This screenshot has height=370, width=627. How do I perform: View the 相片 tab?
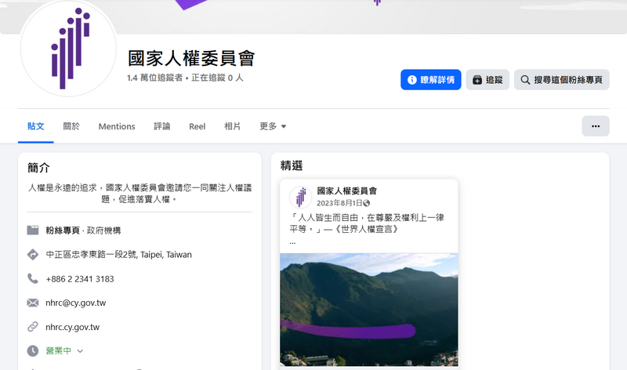click(x=232, y=126)
